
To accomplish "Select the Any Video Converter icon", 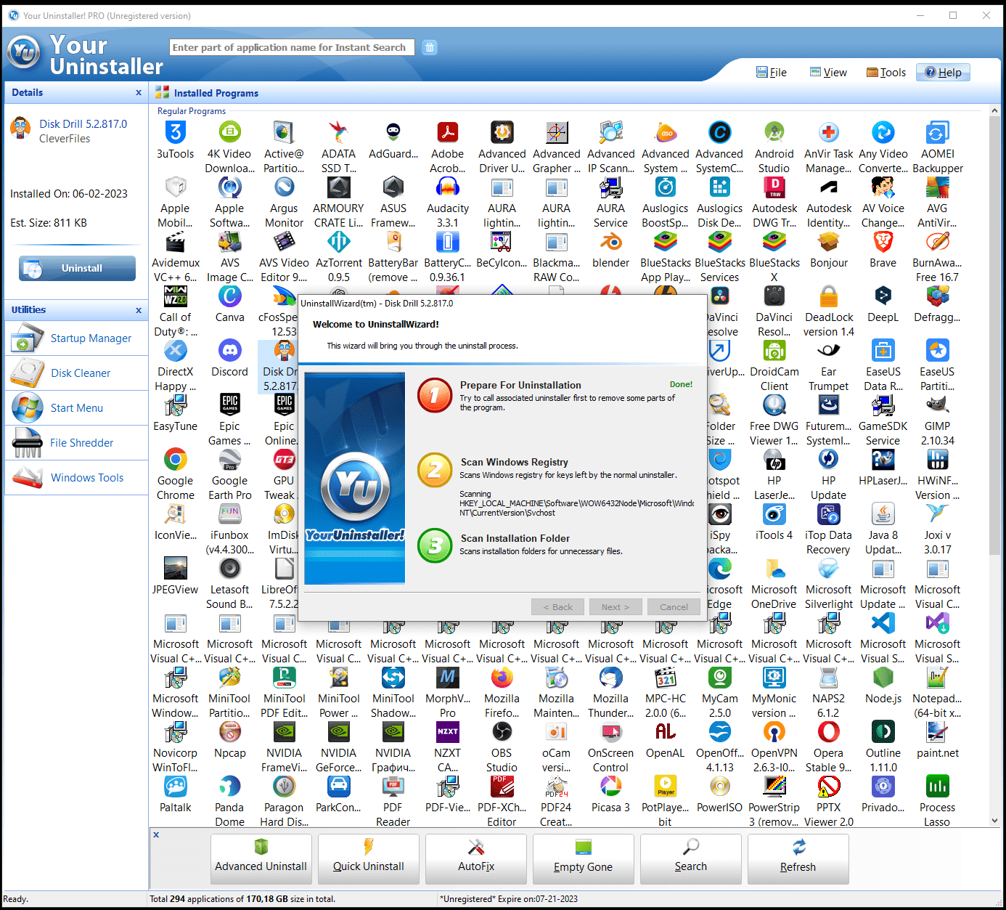I will (883, 133).
